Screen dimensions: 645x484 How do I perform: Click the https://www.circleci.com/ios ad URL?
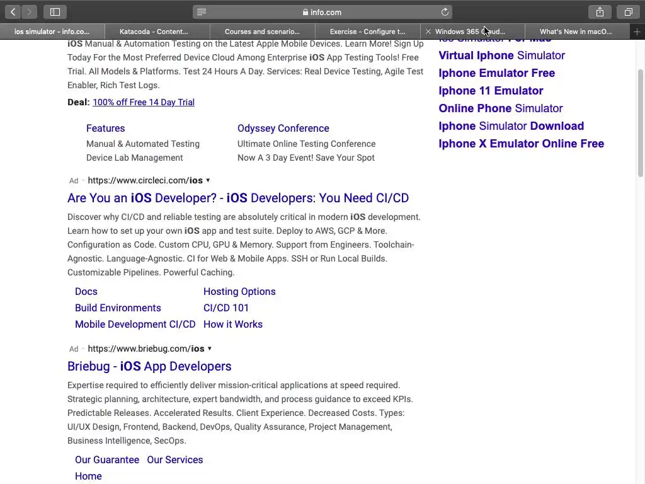tap(146, 180)
